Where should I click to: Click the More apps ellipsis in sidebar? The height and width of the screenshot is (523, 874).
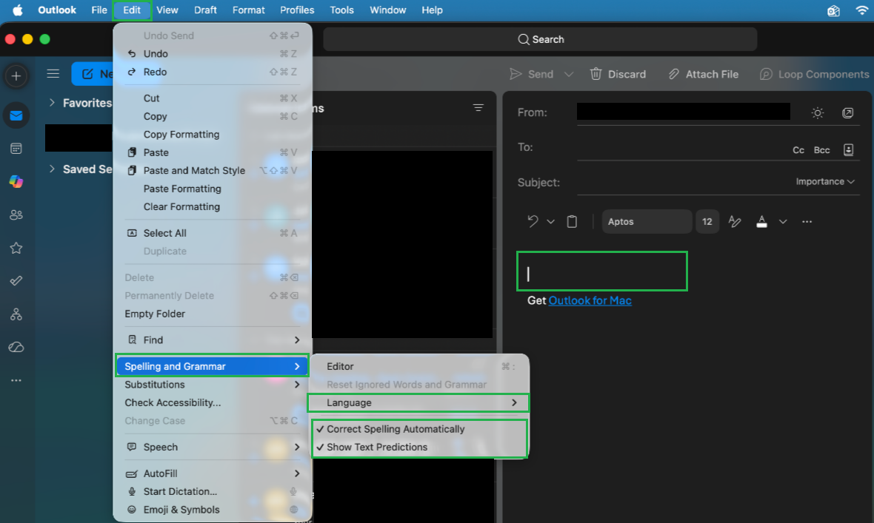(x=16, y=380)
